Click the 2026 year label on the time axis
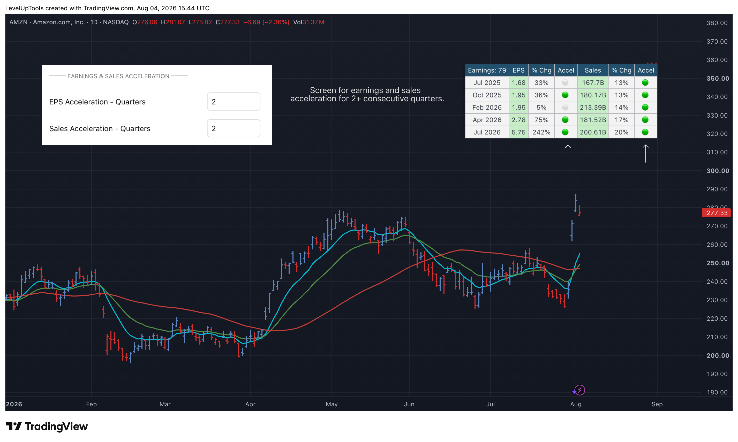Screen dimensions: 738x442 pyautogui.click(x=14, y=404)
